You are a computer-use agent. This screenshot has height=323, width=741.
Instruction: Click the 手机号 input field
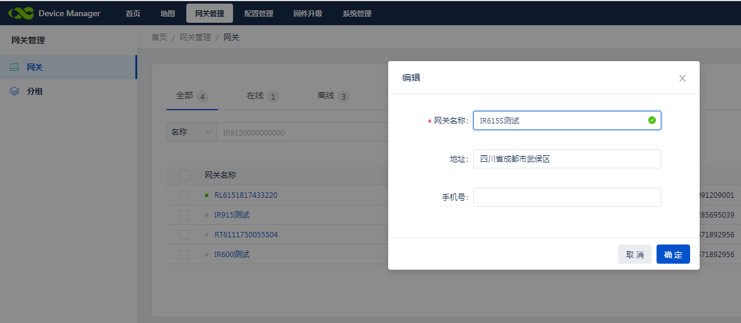coord(567,197)
